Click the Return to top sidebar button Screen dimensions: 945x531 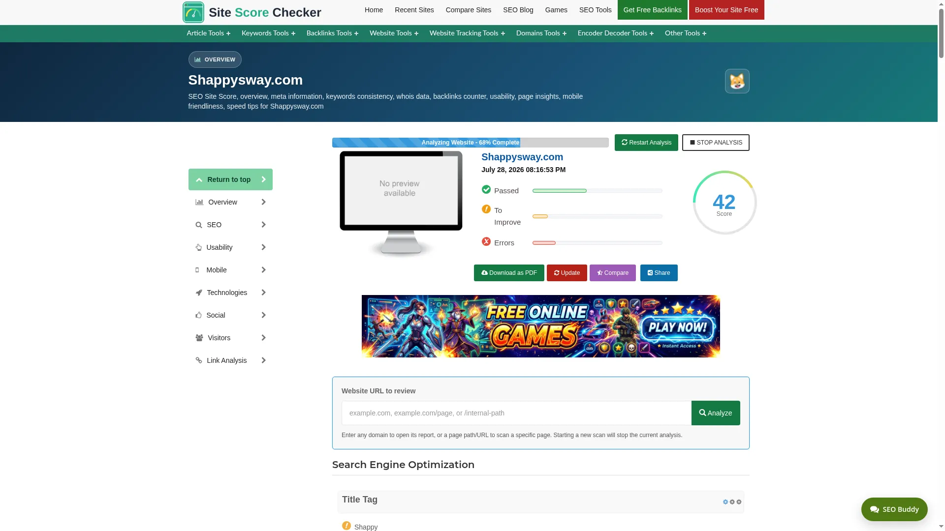(230, 179)
